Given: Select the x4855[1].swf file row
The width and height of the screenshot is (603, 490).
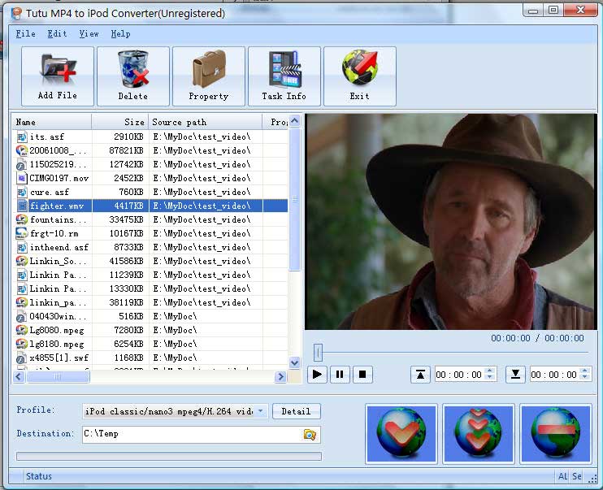Looking at the screenshot, I should [150, 358].
